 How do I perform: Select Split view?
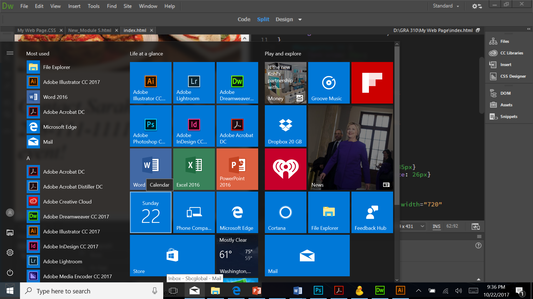(263, 19)
